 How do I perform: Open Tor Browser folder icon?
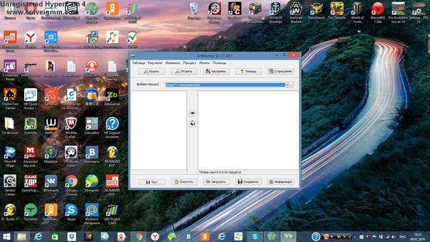click(x=10, y=126)
